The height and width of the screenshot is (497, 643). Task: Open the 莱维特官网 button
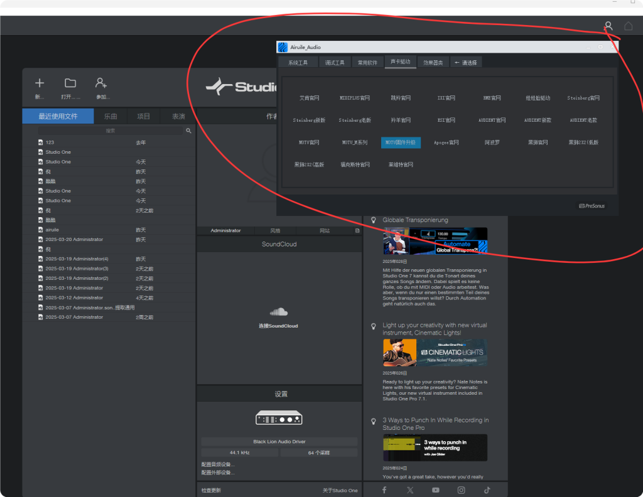[x=401, y=164]
